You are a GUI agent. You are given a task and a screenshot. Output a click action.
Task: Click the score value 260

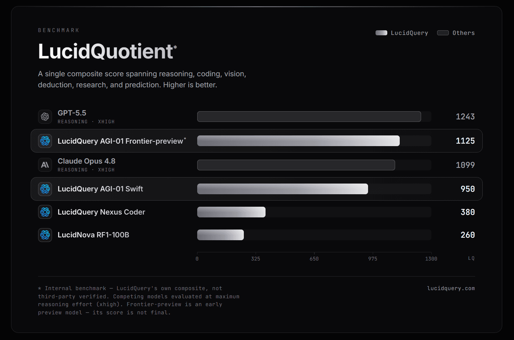tap(468, 235)
